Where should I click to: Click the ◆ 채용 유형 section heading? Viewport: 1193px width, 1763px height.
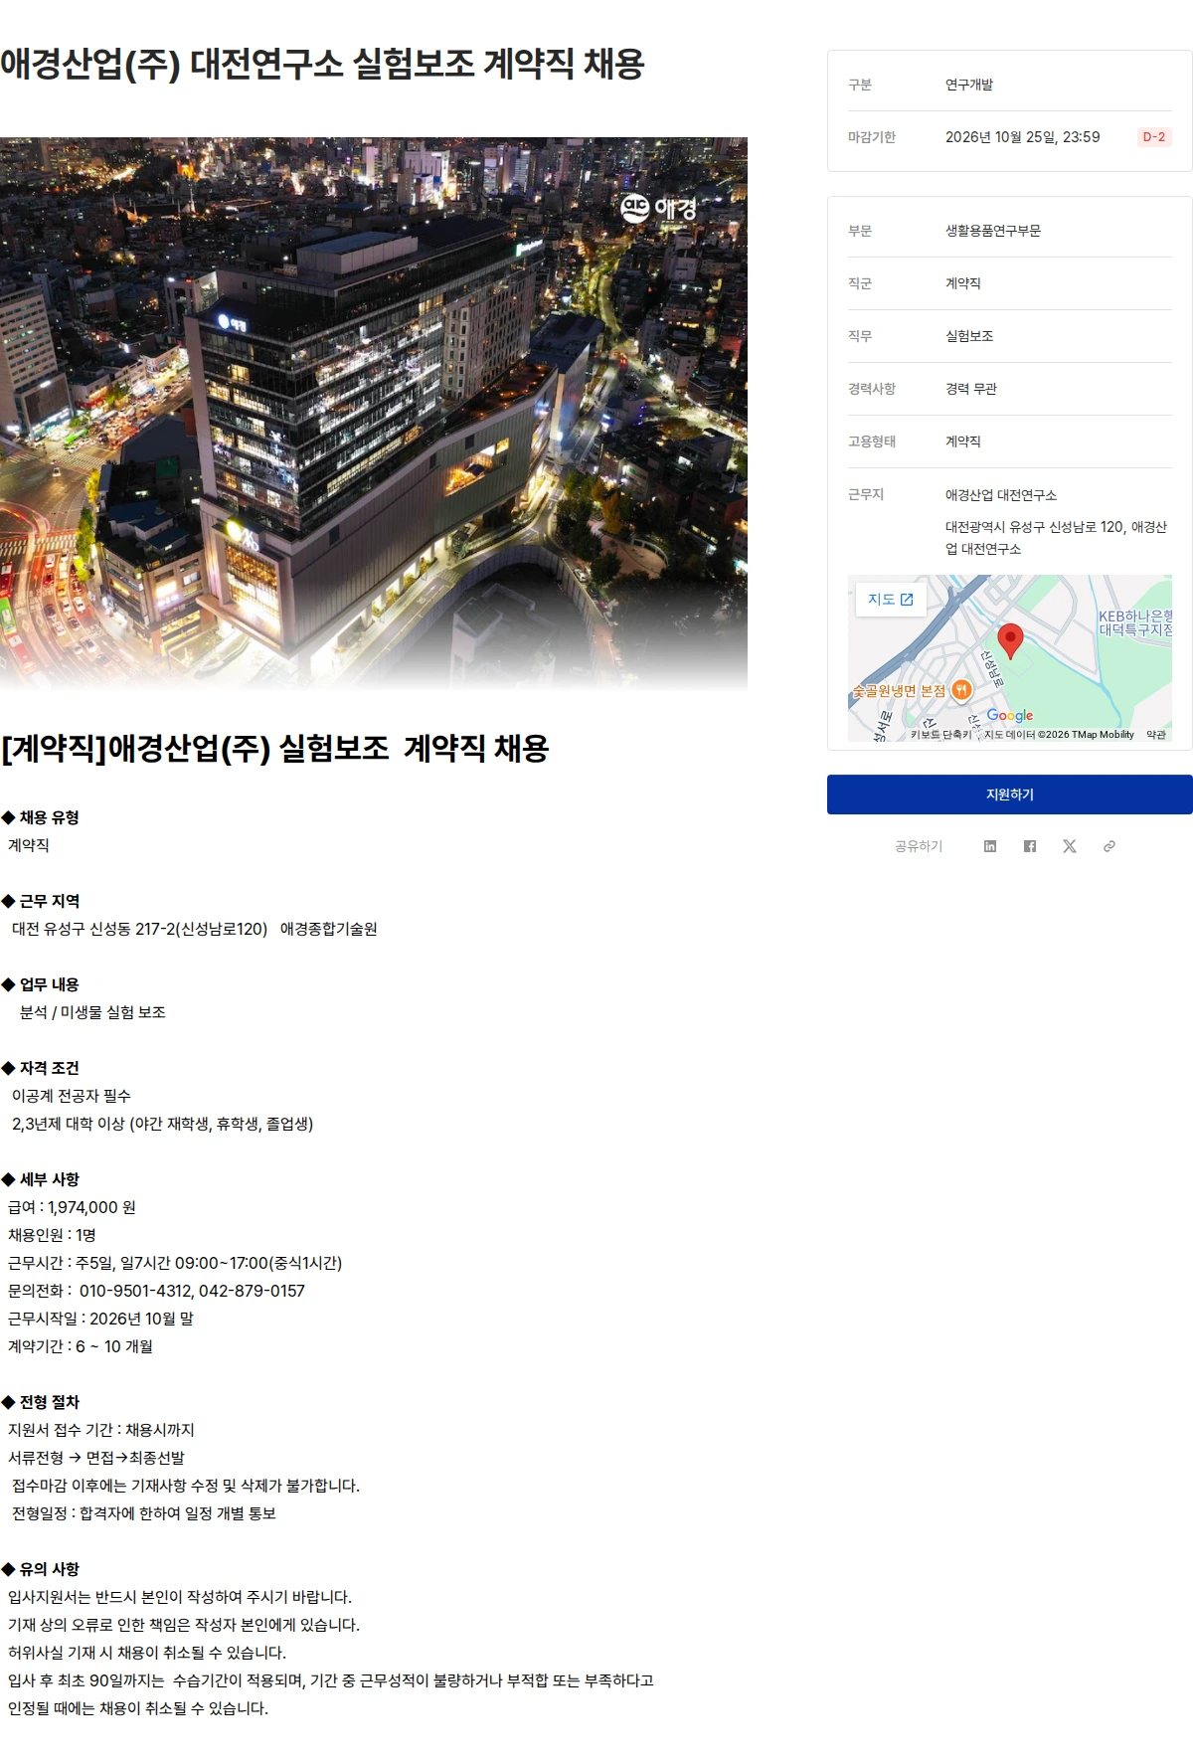pyautogui.click(x=40, y=817)
